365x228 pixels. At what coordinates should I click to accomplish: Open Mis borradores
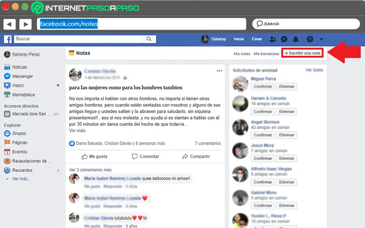(x=266, y=54)
